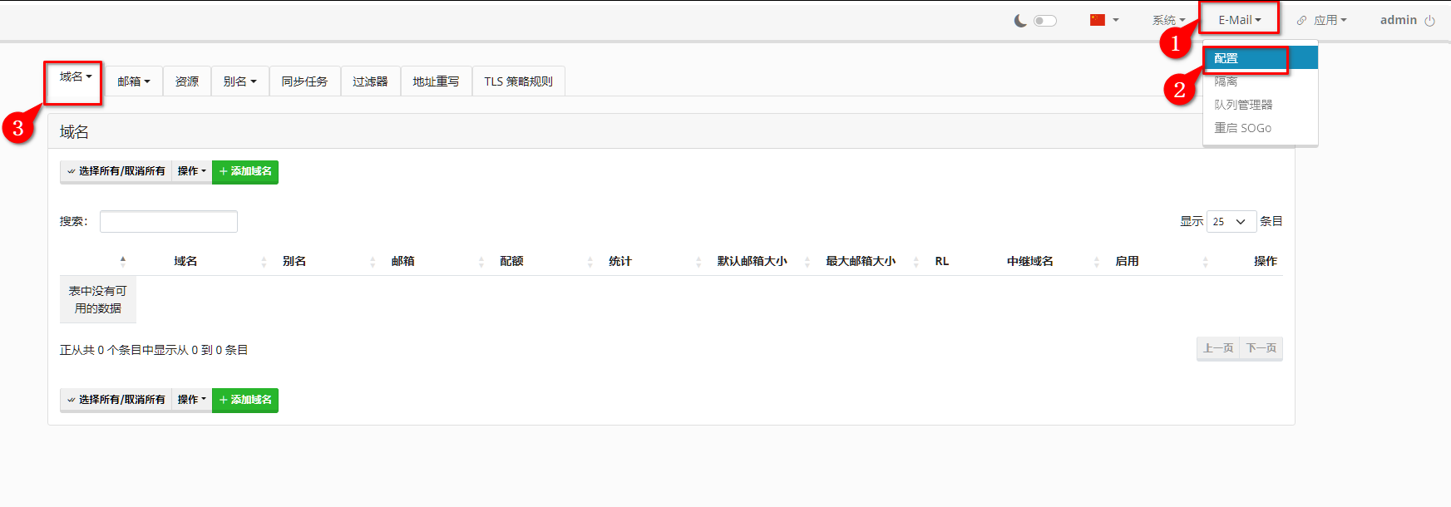Sort table by 启用 column header

[x=1127, y=261]
